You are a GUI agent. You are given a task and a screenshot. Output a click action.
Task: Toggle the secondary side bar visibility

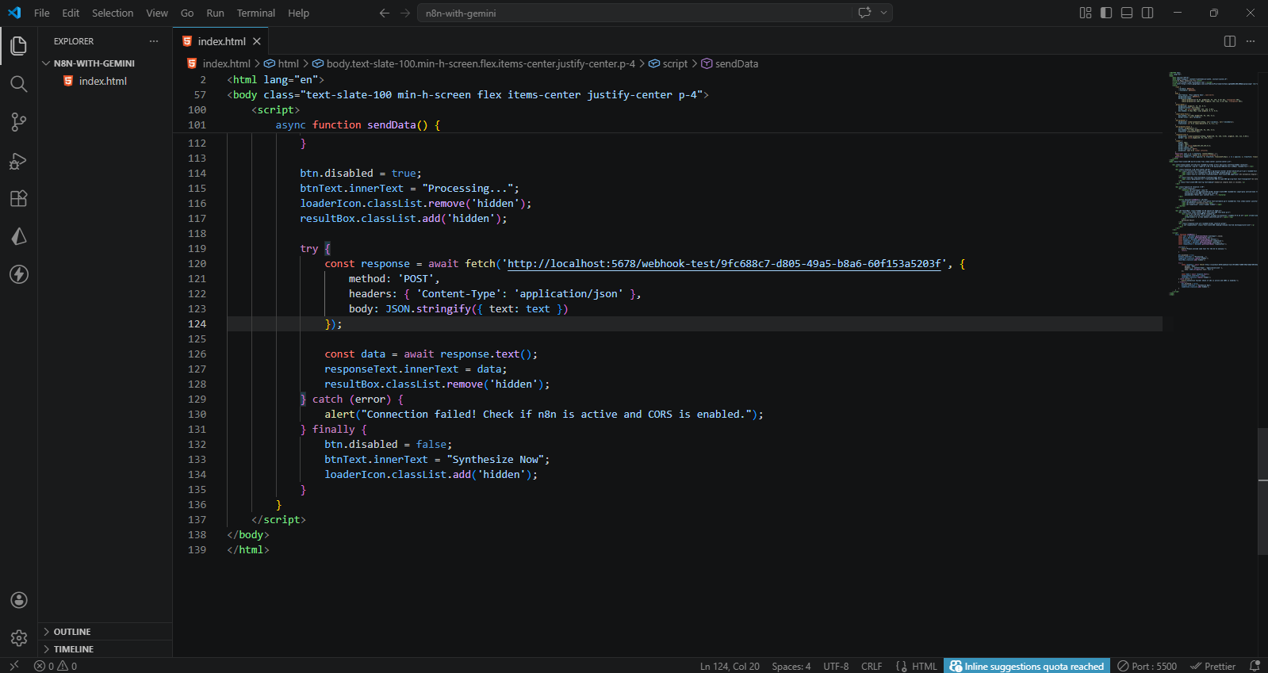(1147, 13)
